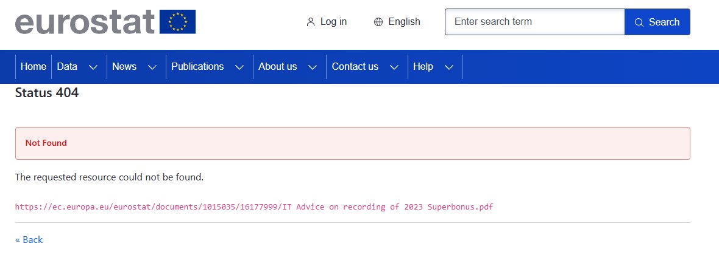Expand the Data menu chevron
Viewport: 719px width, 263px height.
pyautogui.click(x=93, y=67)
